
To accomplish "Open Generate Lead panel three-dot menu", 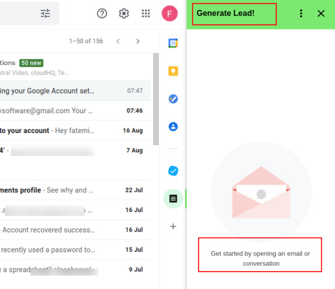I will (301, 14).
